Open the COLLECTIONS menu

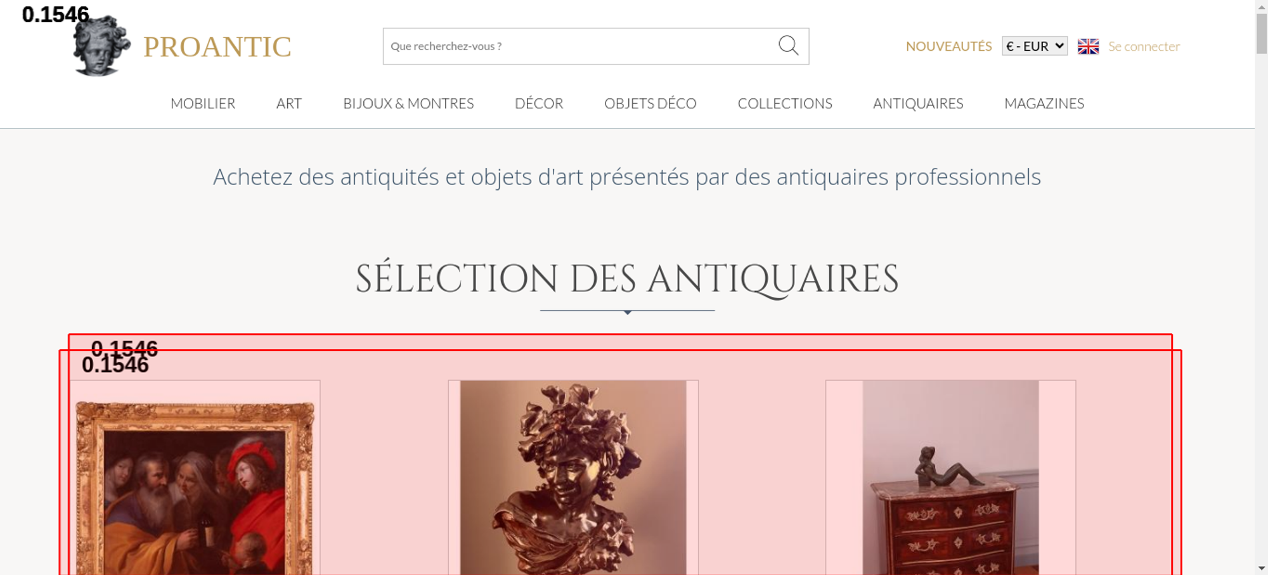tap(785, 103)
